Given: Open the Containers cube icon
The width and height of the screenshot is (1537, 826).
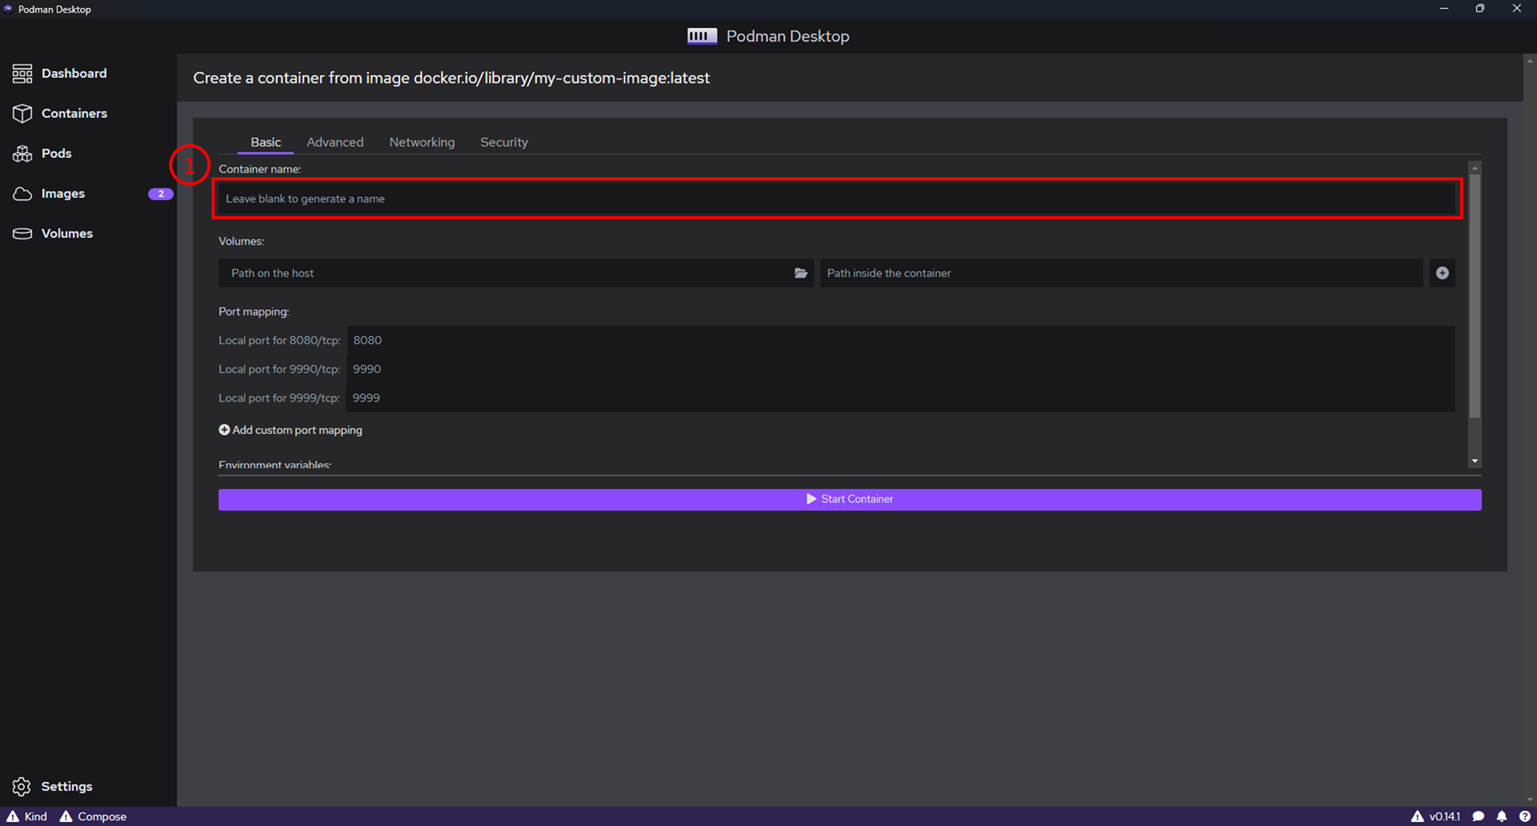Looking at the screenshot, I should (22, 114).
